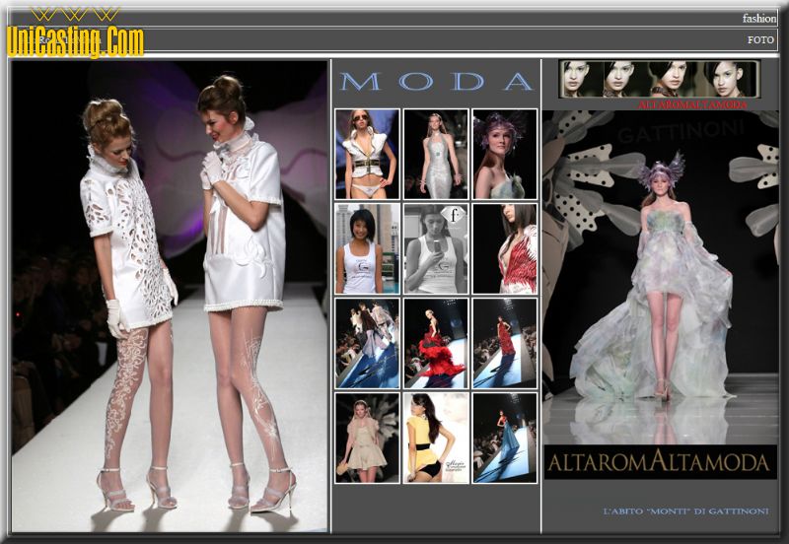Click the large photo of two models in white

pyautogui.click(x=170, y=296)
